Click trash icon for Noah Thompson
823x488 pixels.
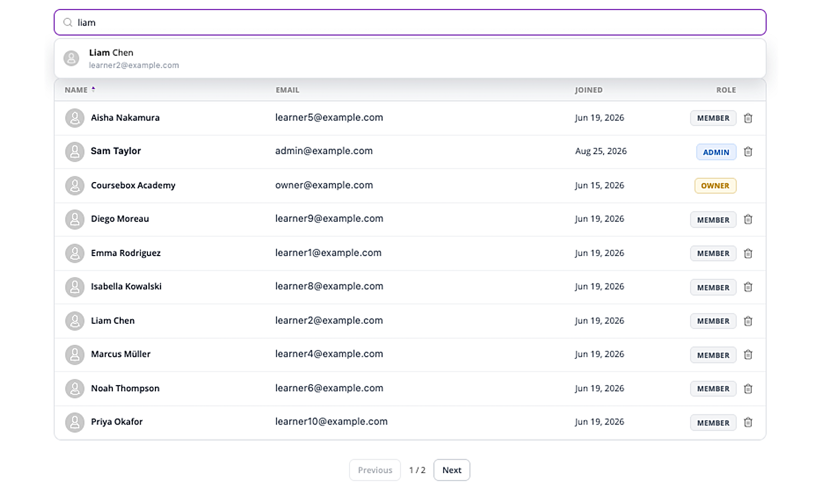[x=748, y=389]
